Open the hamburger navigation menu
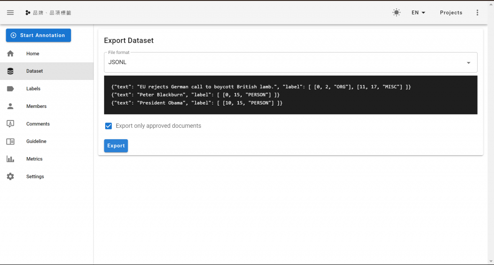This screenshot has height=265, width=494. point(11,13)
